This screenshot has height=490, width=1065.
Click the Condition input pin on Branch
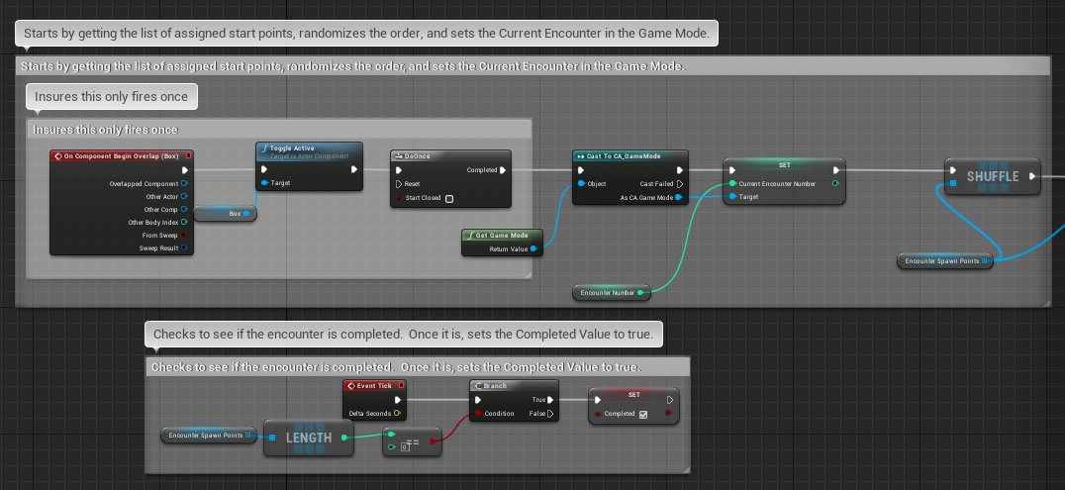[478, 413]
